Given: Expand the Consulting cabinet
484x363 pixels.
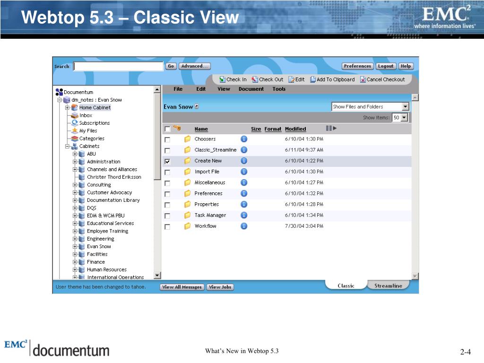Looking at the screenshot, I should (x=75, y=185).
